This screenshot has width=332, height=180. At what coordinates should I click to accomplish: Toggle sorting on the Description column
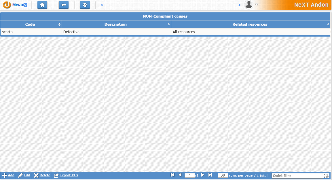click(x=169, y=24)
